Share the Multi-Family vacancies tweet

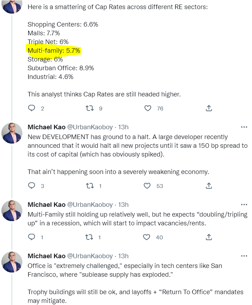(209, 237)
